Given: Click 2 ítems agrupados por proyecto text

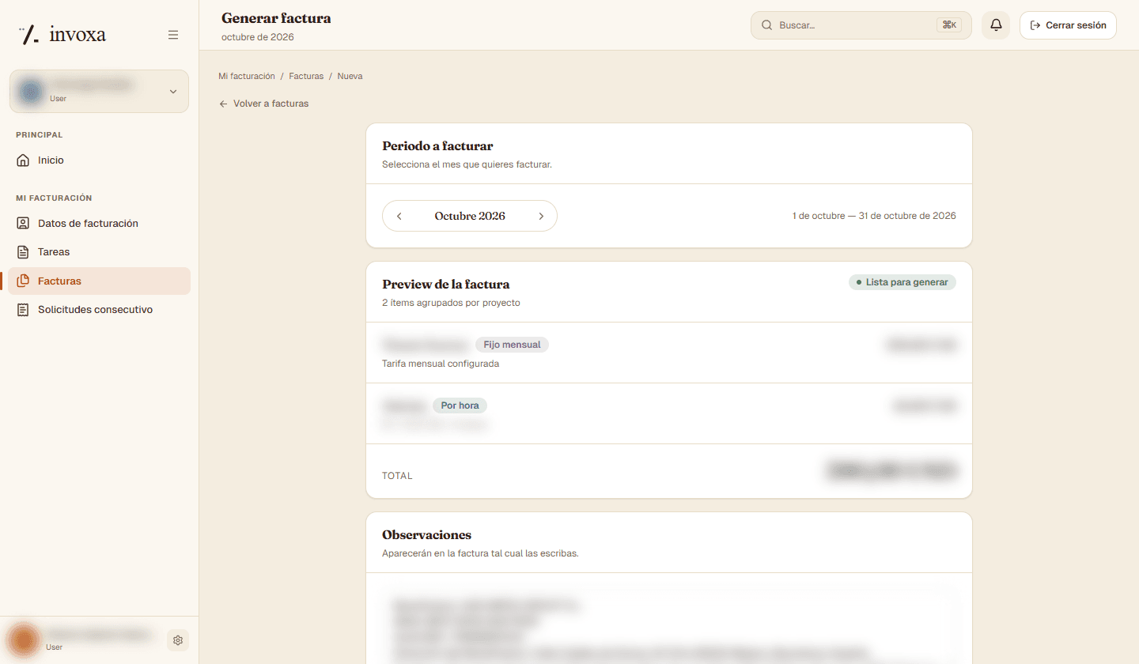Looking at the screenshot, I should coord(451,303).
